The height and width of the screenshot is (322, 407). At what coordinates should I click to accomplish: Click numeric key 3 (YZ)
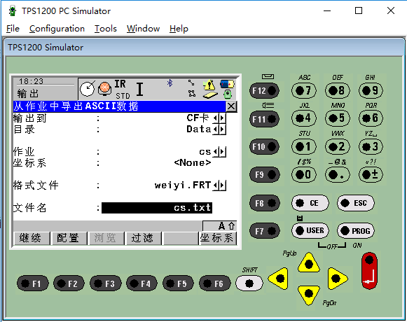pos(371,146)
